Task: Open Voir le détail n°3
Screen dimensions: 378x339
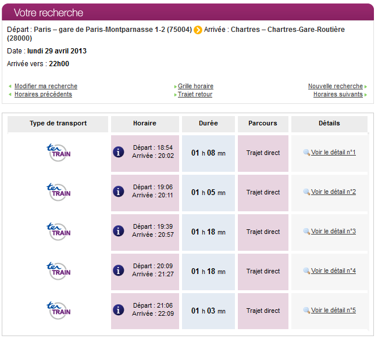Action: point(333,231)
